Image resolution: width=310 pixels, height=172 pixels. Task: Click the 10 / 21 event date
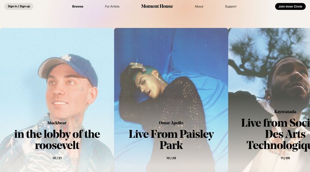pyautogui.click(x=57, y=158)
